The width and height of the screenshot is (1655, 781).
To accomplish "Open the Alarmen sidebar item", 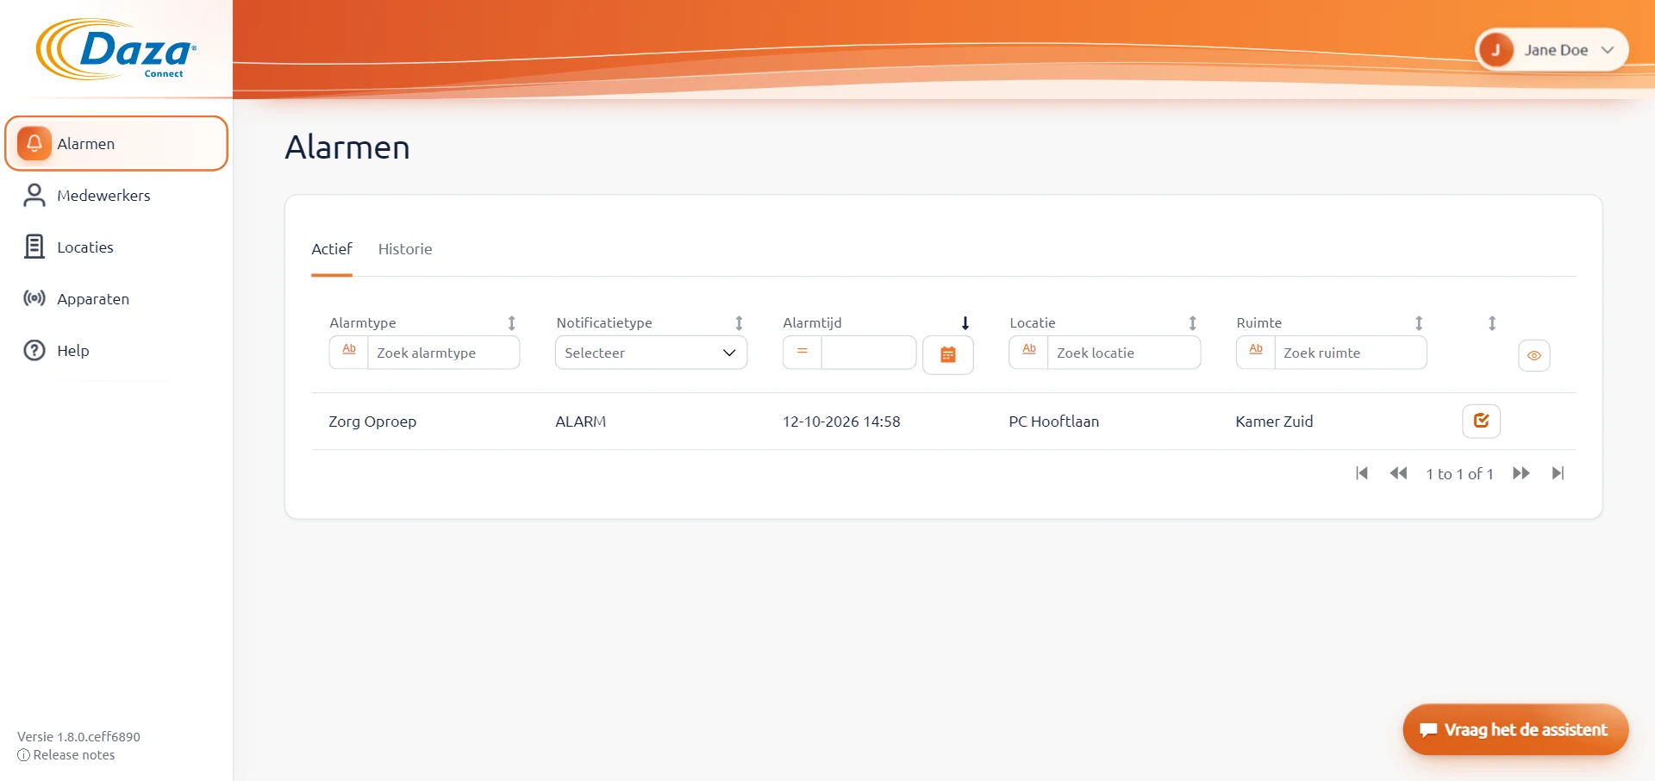I will point(116,143).
